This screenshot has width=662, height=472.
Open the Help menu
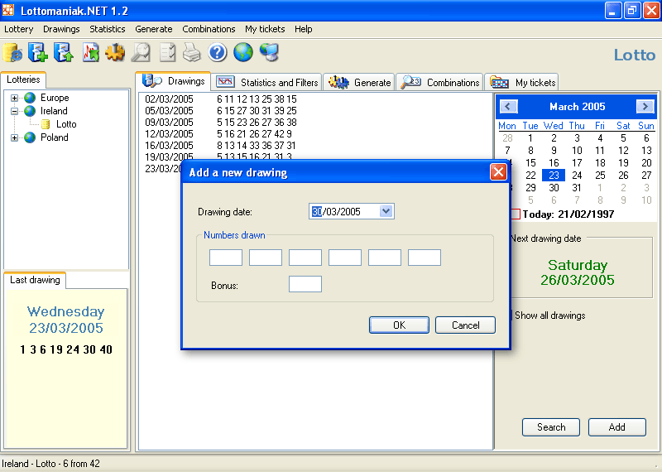[x=303, y=29]
